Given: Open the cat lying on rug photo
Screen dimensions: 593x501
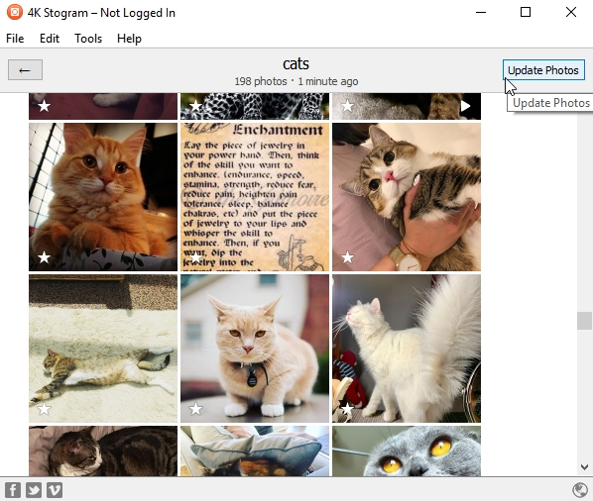Looking at the screenshot, I should point(103,349).
